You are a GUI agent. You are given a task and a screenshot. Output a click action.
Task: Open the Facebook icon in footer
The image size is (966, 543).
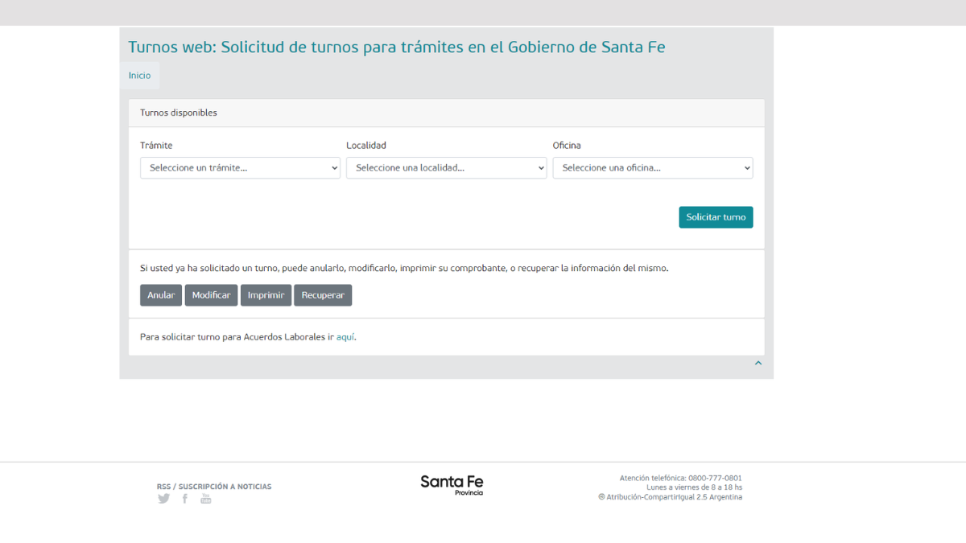click(184, 499)
